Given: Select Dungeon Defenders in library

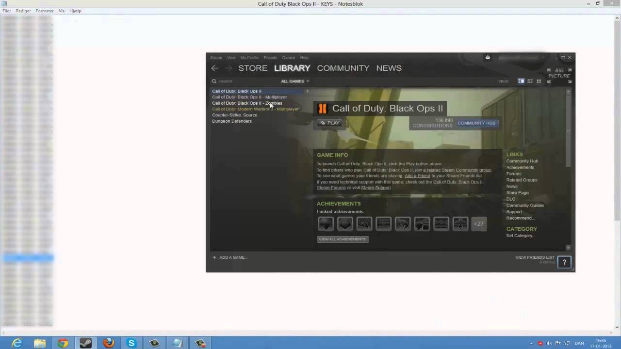Looking at the screenshot, I should coord(232,121).
